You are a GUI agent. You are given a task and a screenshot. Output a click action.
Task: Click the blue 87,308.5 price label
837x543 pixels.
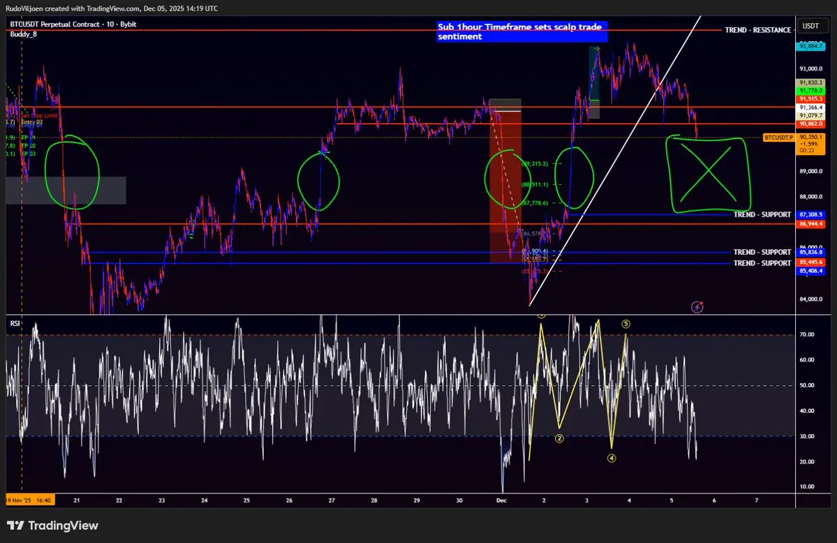(811, 215)
